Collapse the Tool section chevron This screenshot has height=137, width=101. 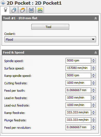point(96,18)
